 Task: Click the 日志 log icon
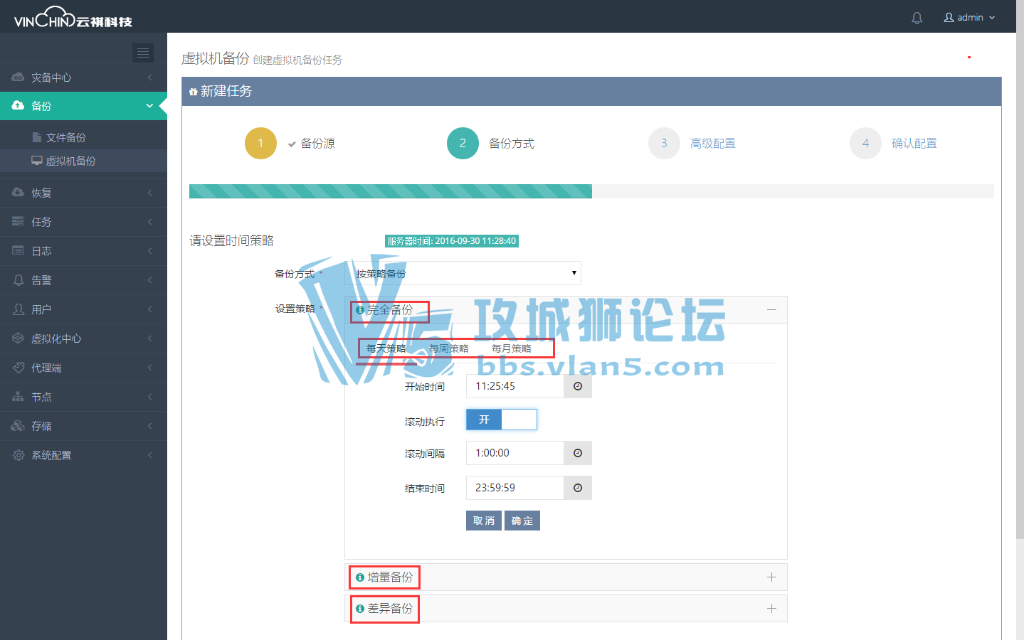tap(18, 250)
